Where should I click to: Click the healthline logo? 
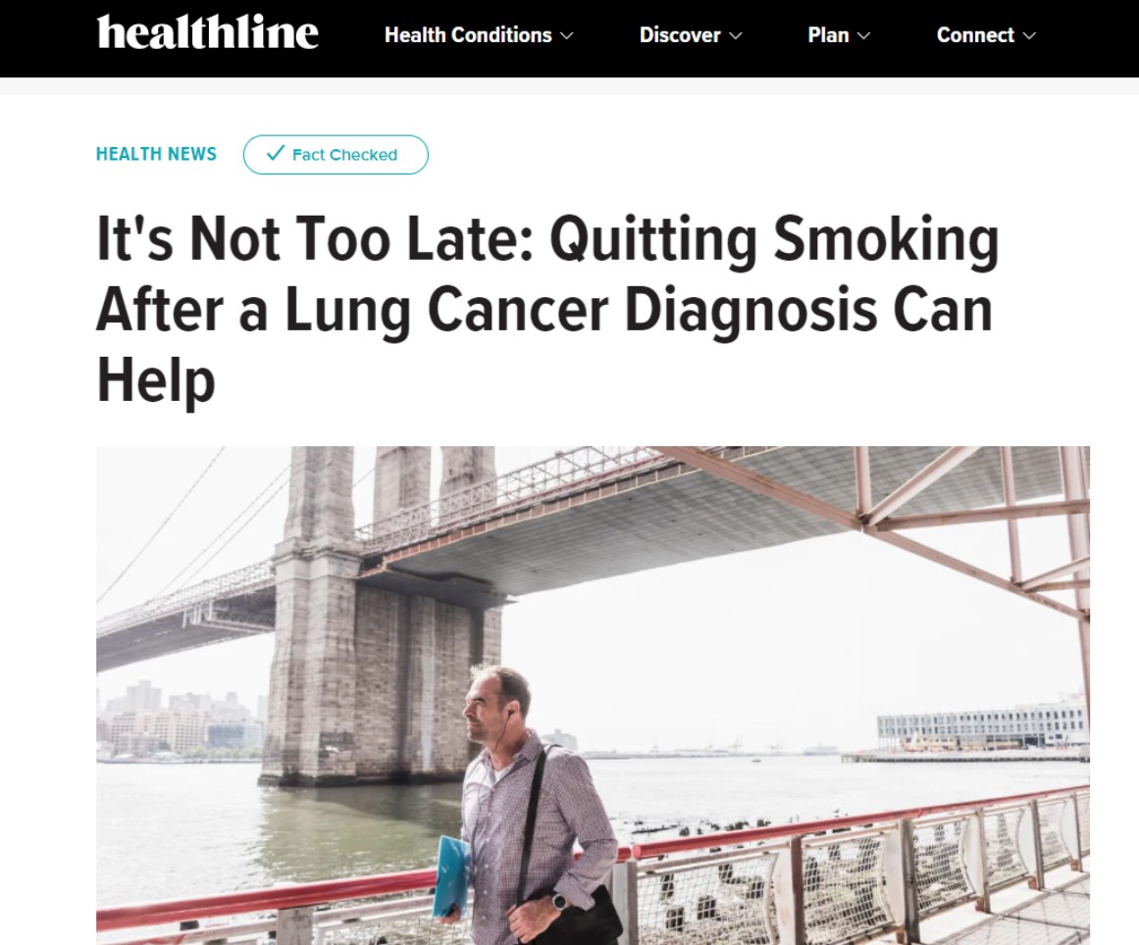point(208,32)
